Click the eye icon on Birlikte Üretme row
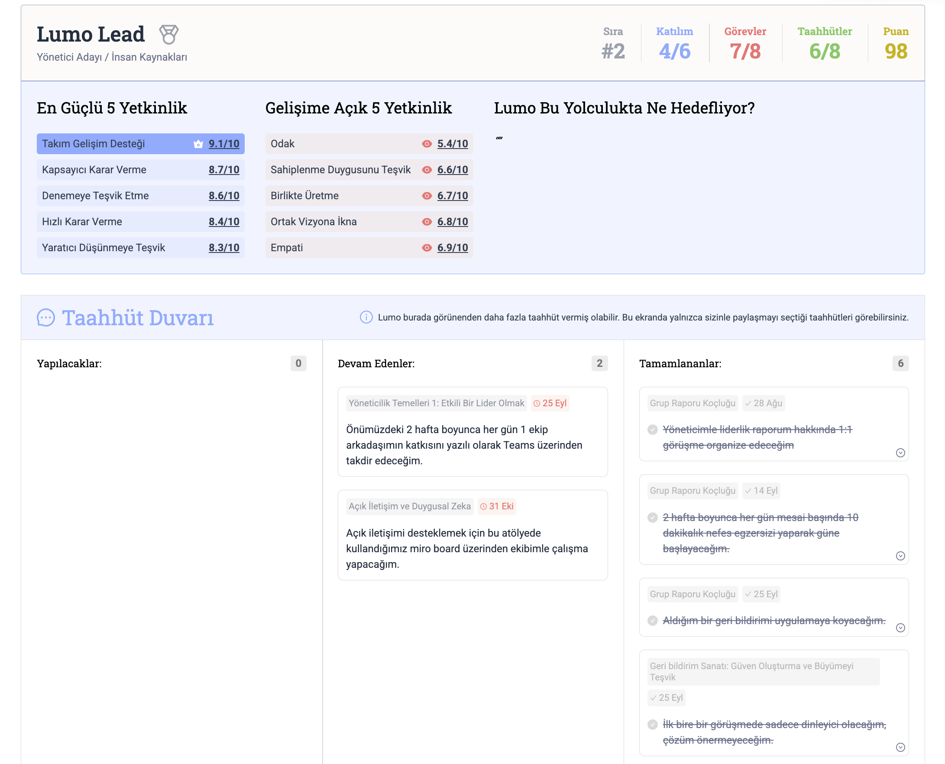Screen dimensions: 945x764 click(427, 196)
